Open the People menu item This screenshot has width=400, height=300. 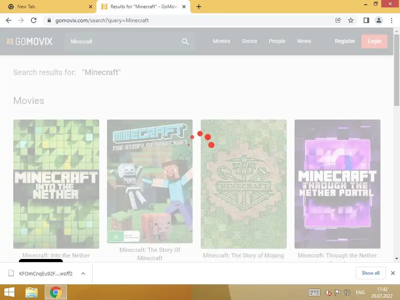click(x=277, y=41)
